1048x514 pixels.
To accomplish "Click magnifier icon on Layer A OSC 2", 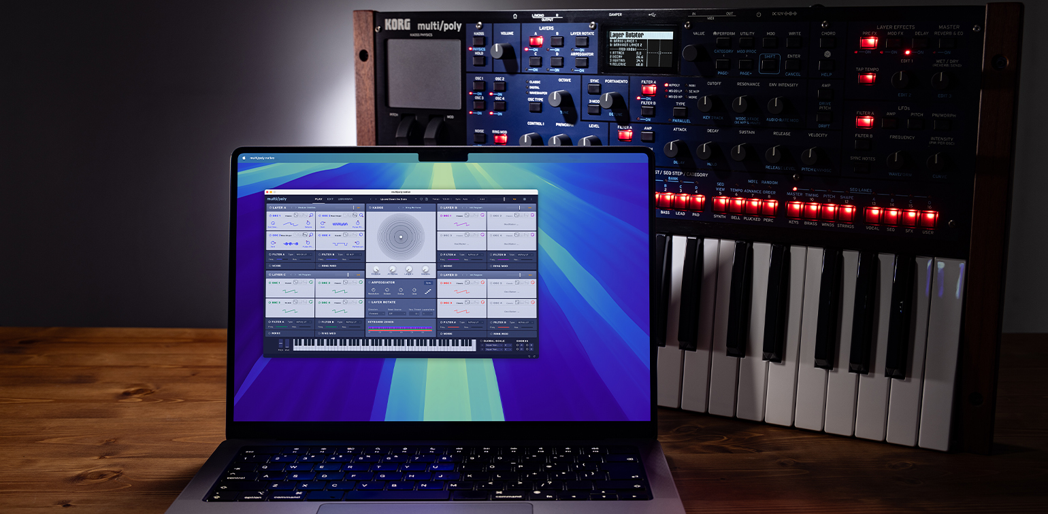I will tap(361, 215).
